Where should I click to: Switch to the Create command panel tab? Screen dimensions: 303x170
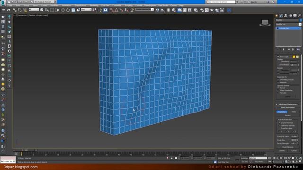coord(276,16)
